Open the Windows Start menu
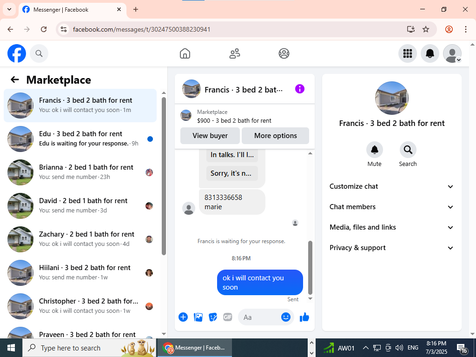The image size is (476, 357). pyautogui.click(x=11, y=348)
